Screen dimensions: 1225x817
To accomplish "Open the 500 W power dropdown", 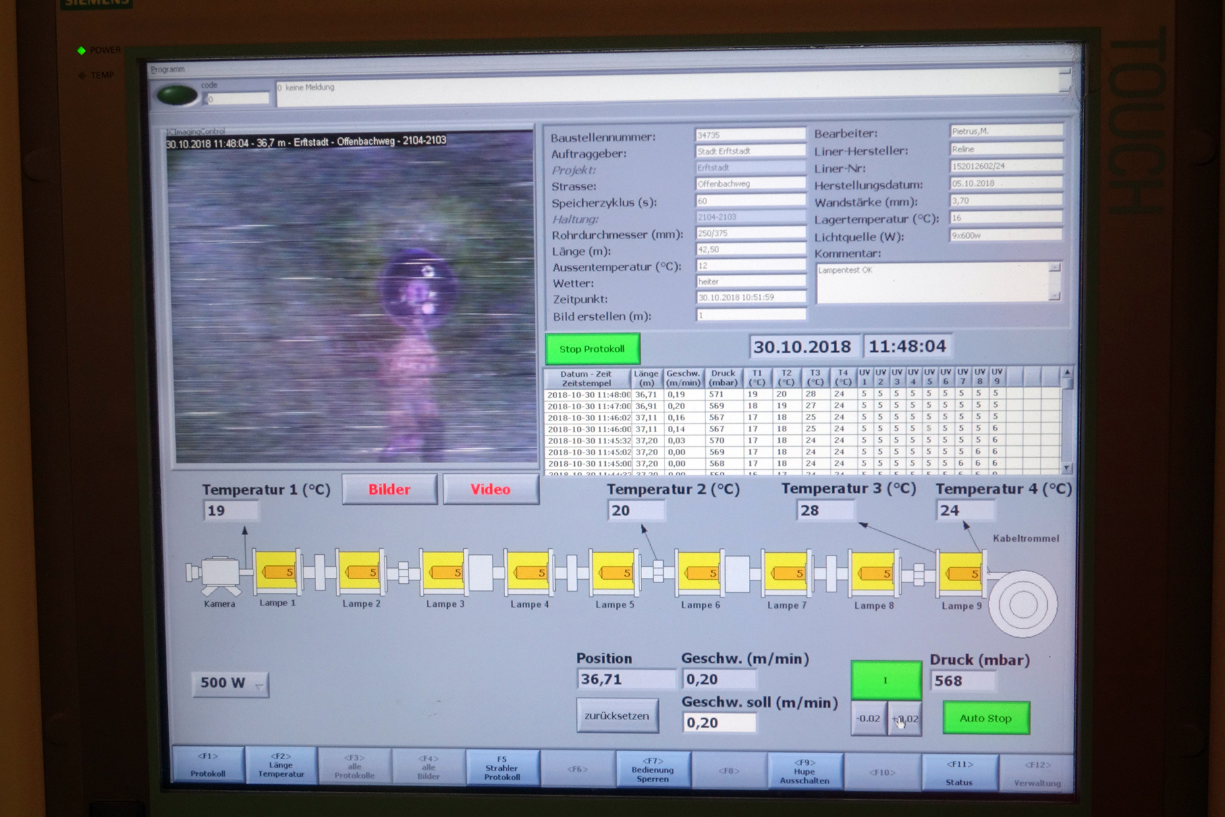I will click(x=230, y=683).
